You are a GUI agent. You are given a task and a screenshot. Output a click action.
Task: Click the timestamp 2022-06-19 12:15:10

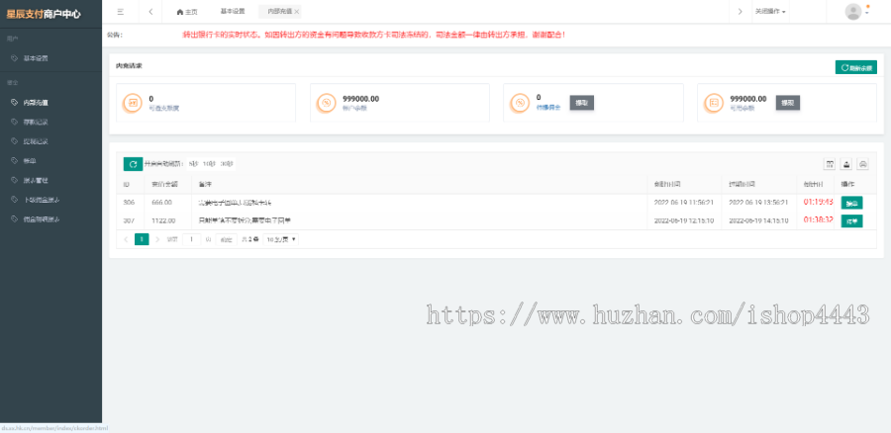pos(683,220)
